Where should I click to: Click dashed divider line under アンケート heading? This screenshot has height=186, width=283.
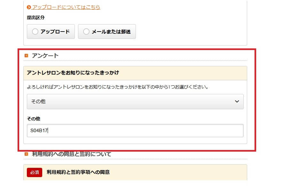coord(135,61)
